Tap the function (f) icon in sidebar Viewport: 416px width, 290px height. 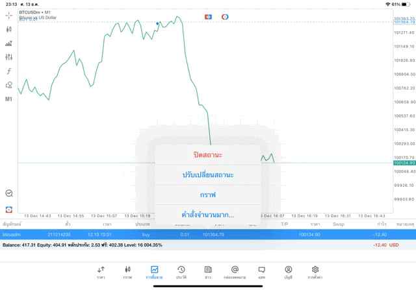point(9,71)
